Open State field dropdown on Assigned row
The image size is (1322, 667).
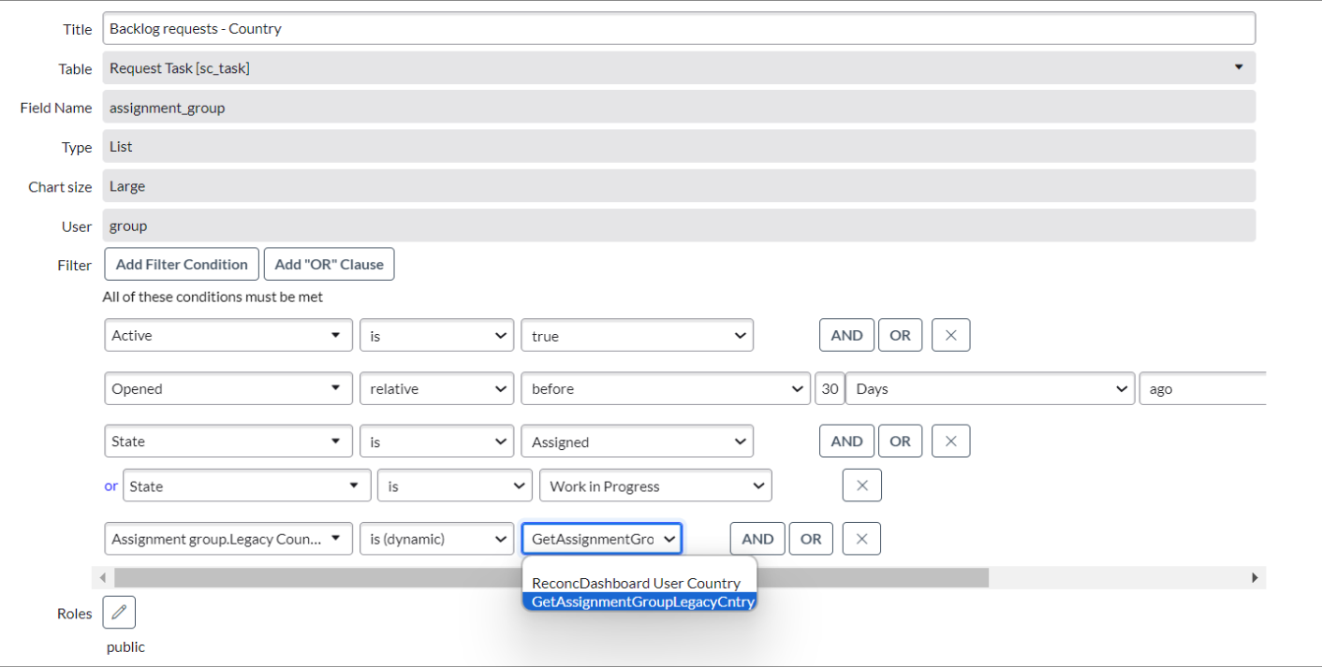[x=228, y=441]
